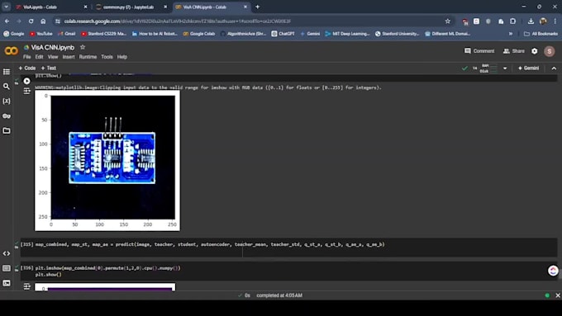
Task: Go back to the previous page
Action: [x=7, y=21]
